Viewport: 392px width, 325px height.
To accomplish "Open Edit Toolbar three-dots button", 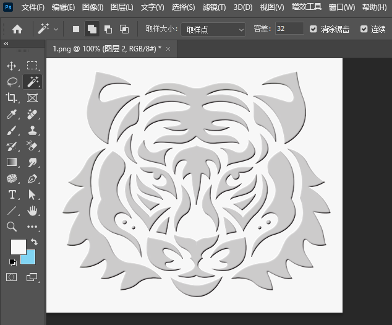I will (x=32, y=227).
